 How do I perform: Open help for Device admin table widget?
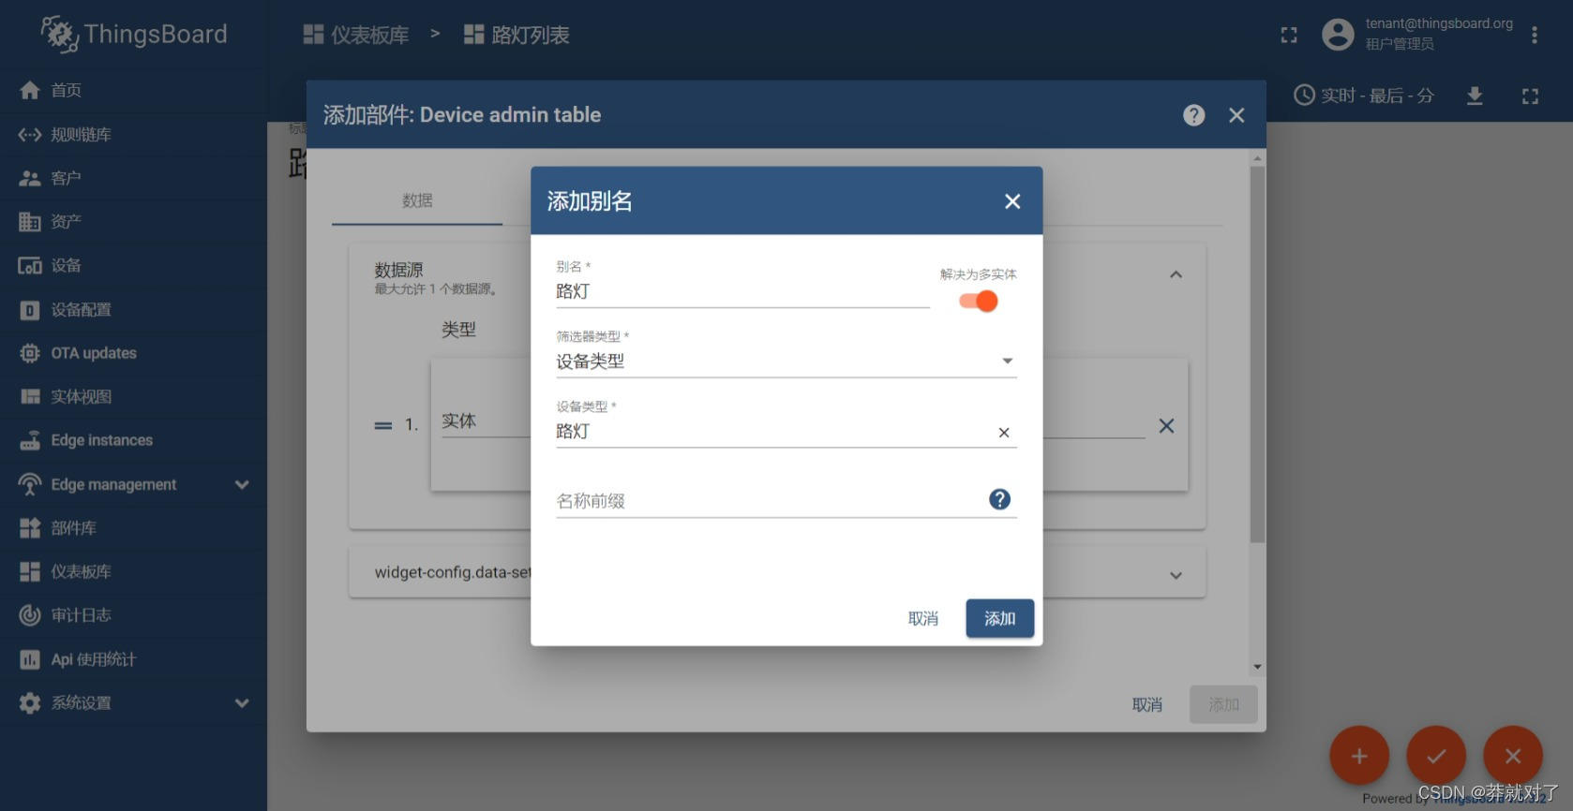(x=1193, y=115)
